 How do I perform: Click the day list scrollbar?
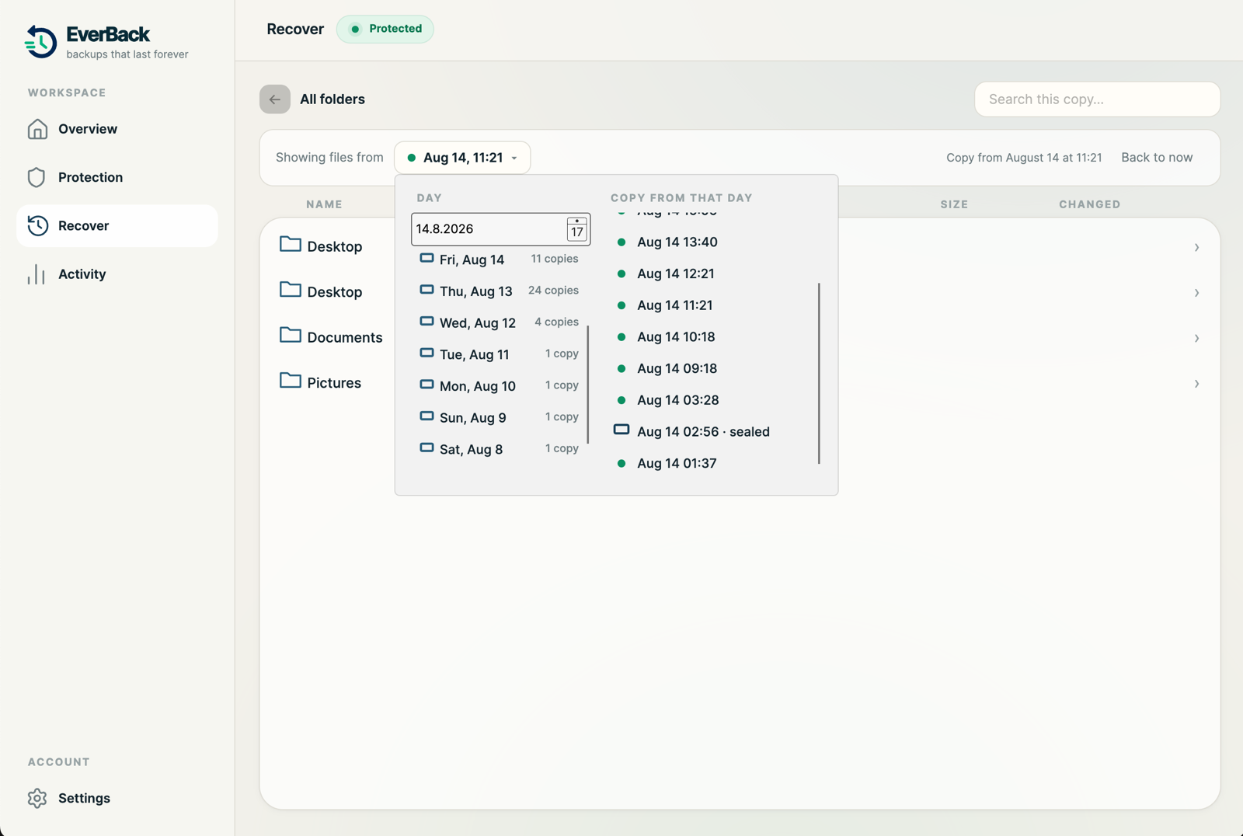(x=588, y=385)
